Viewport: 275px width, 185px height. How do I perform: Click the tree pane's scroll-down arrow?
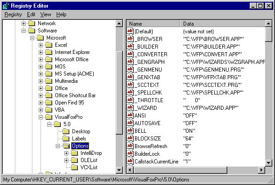coord(119,170)
